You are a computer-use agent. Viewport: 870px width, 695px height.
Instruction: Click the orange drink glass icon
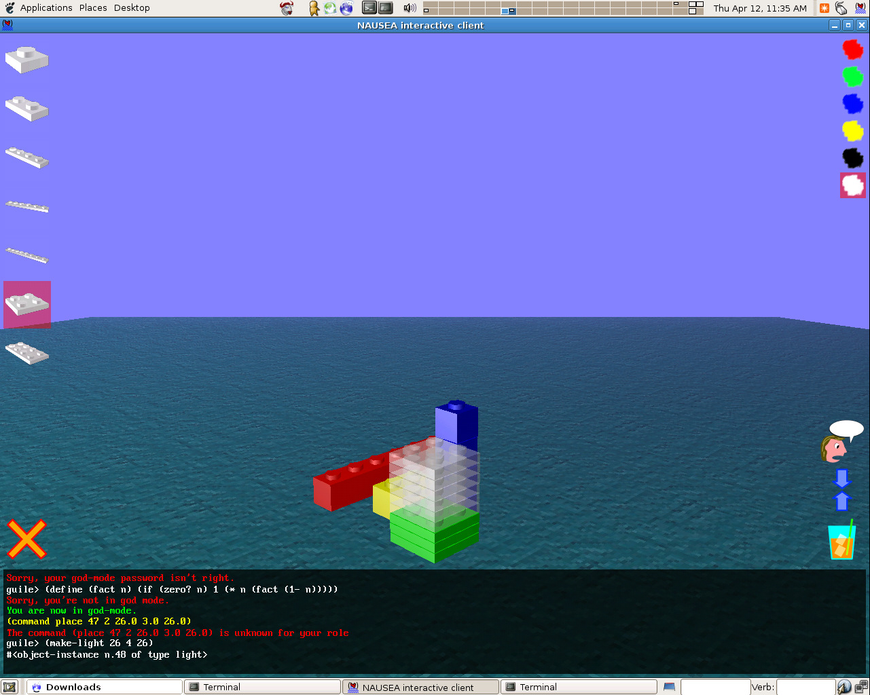841,541
